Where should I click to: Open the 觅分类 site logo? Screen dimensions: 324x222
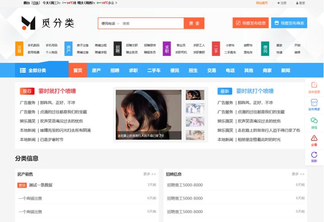tap(47, 23)
